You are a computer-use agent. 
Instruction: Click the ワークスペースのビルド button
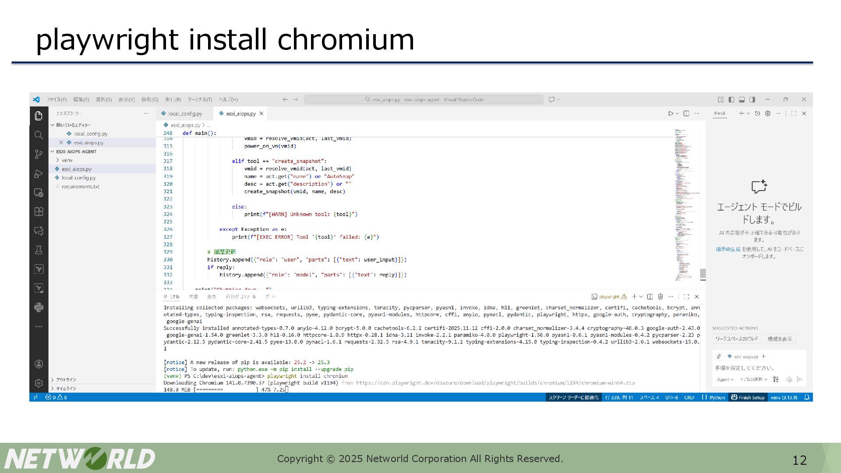tap(736, 339)
